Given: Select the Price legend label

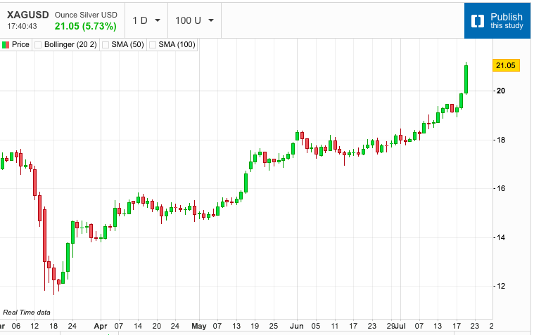Looking at the screenshot, I should [20, 45].
